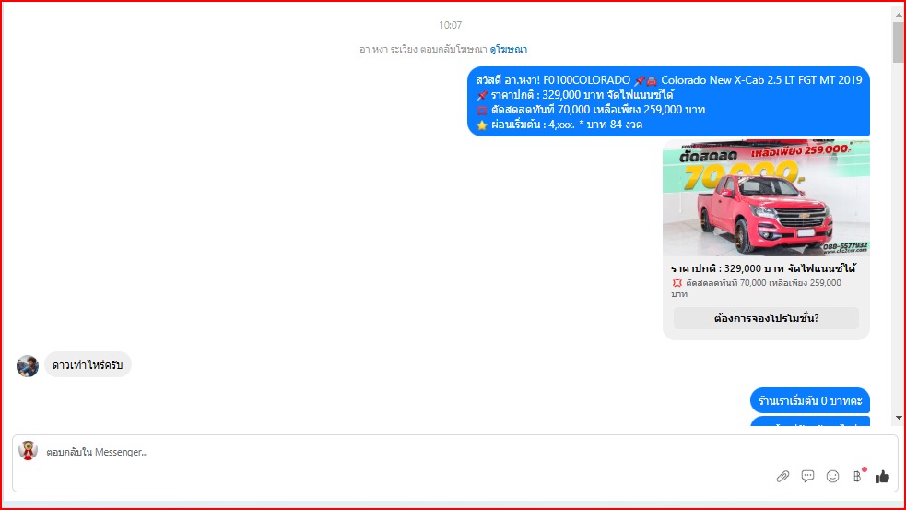Click the blue Colorado New X-Cab promo message
The width and height of the screenshot is (906, 510).
[668, 101]
